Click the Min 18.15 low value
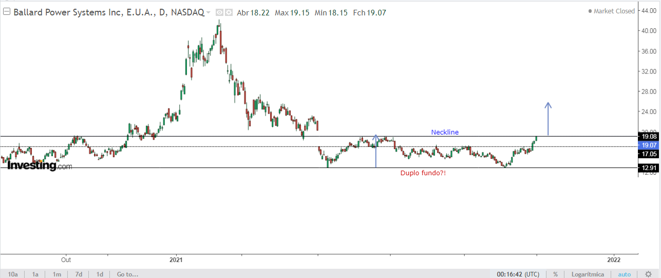Viewport: 661px width, 278px height. (x=331, y=12)
